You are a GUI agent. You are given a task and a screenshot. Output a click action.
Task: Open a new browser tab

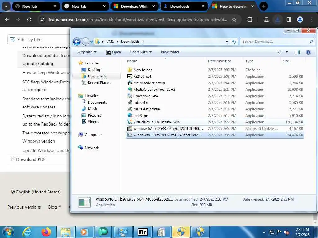[x=263, y=6]
